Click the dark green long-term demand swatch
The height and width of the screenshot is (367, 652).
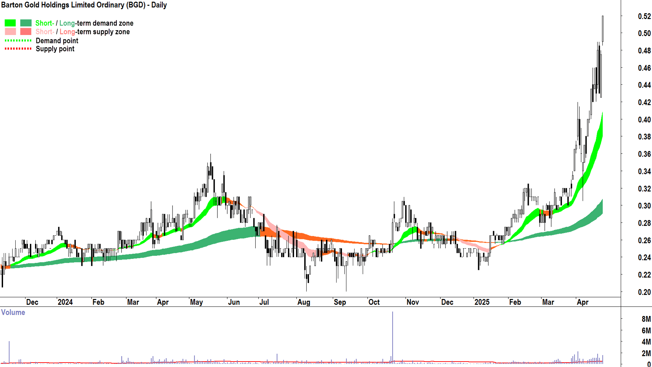(26, 23)
